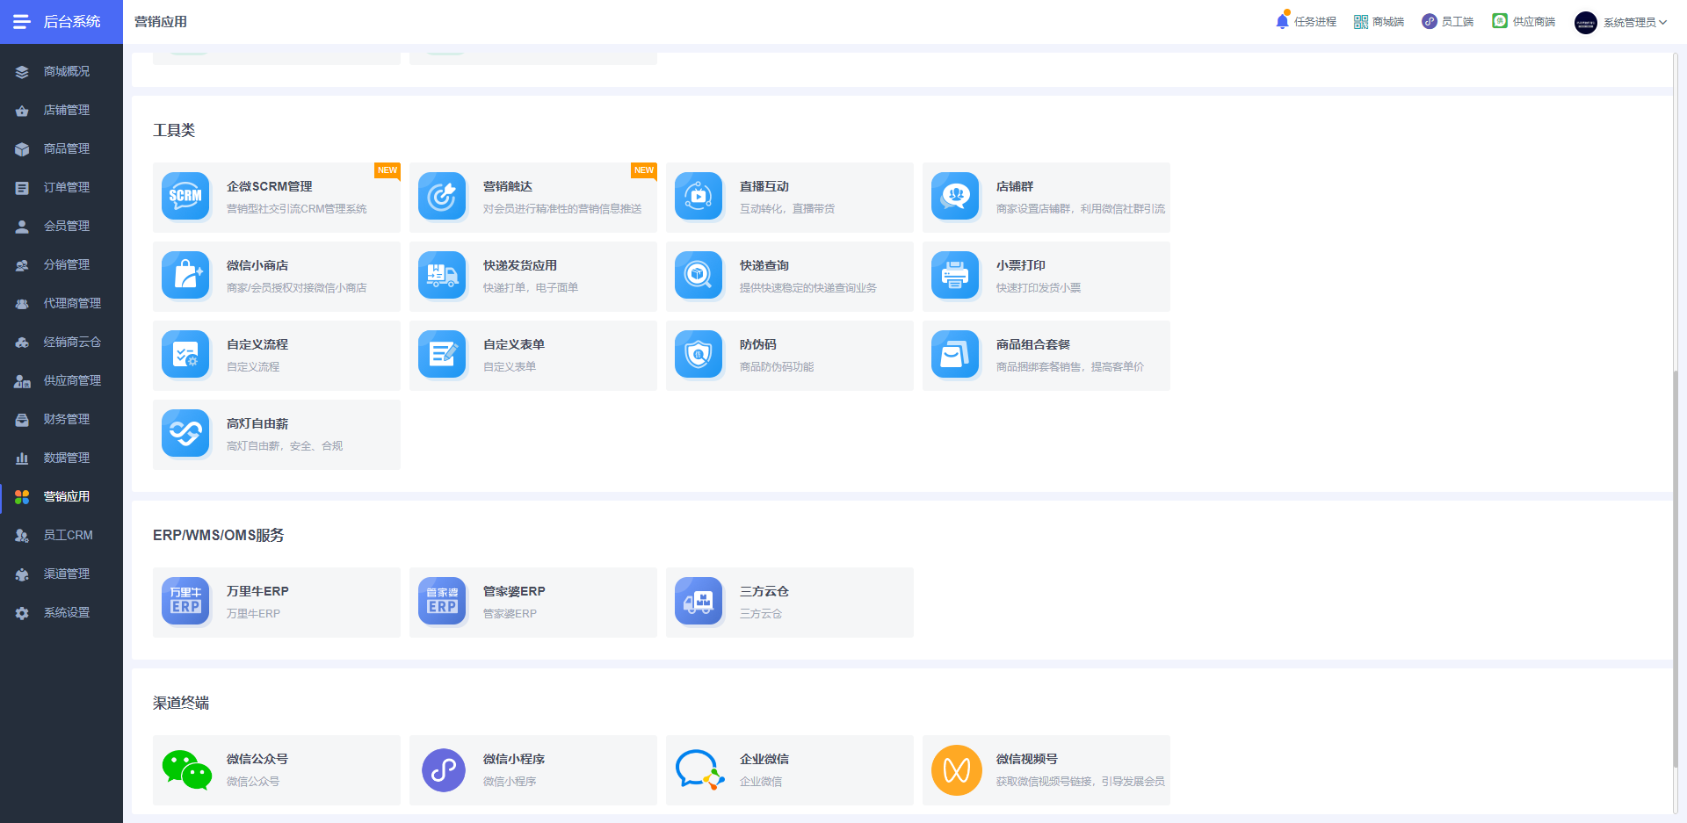The image size is (1687, 823).
Task: Expand the 系统管理员 user dropdown
Action: pos(1620,22)
